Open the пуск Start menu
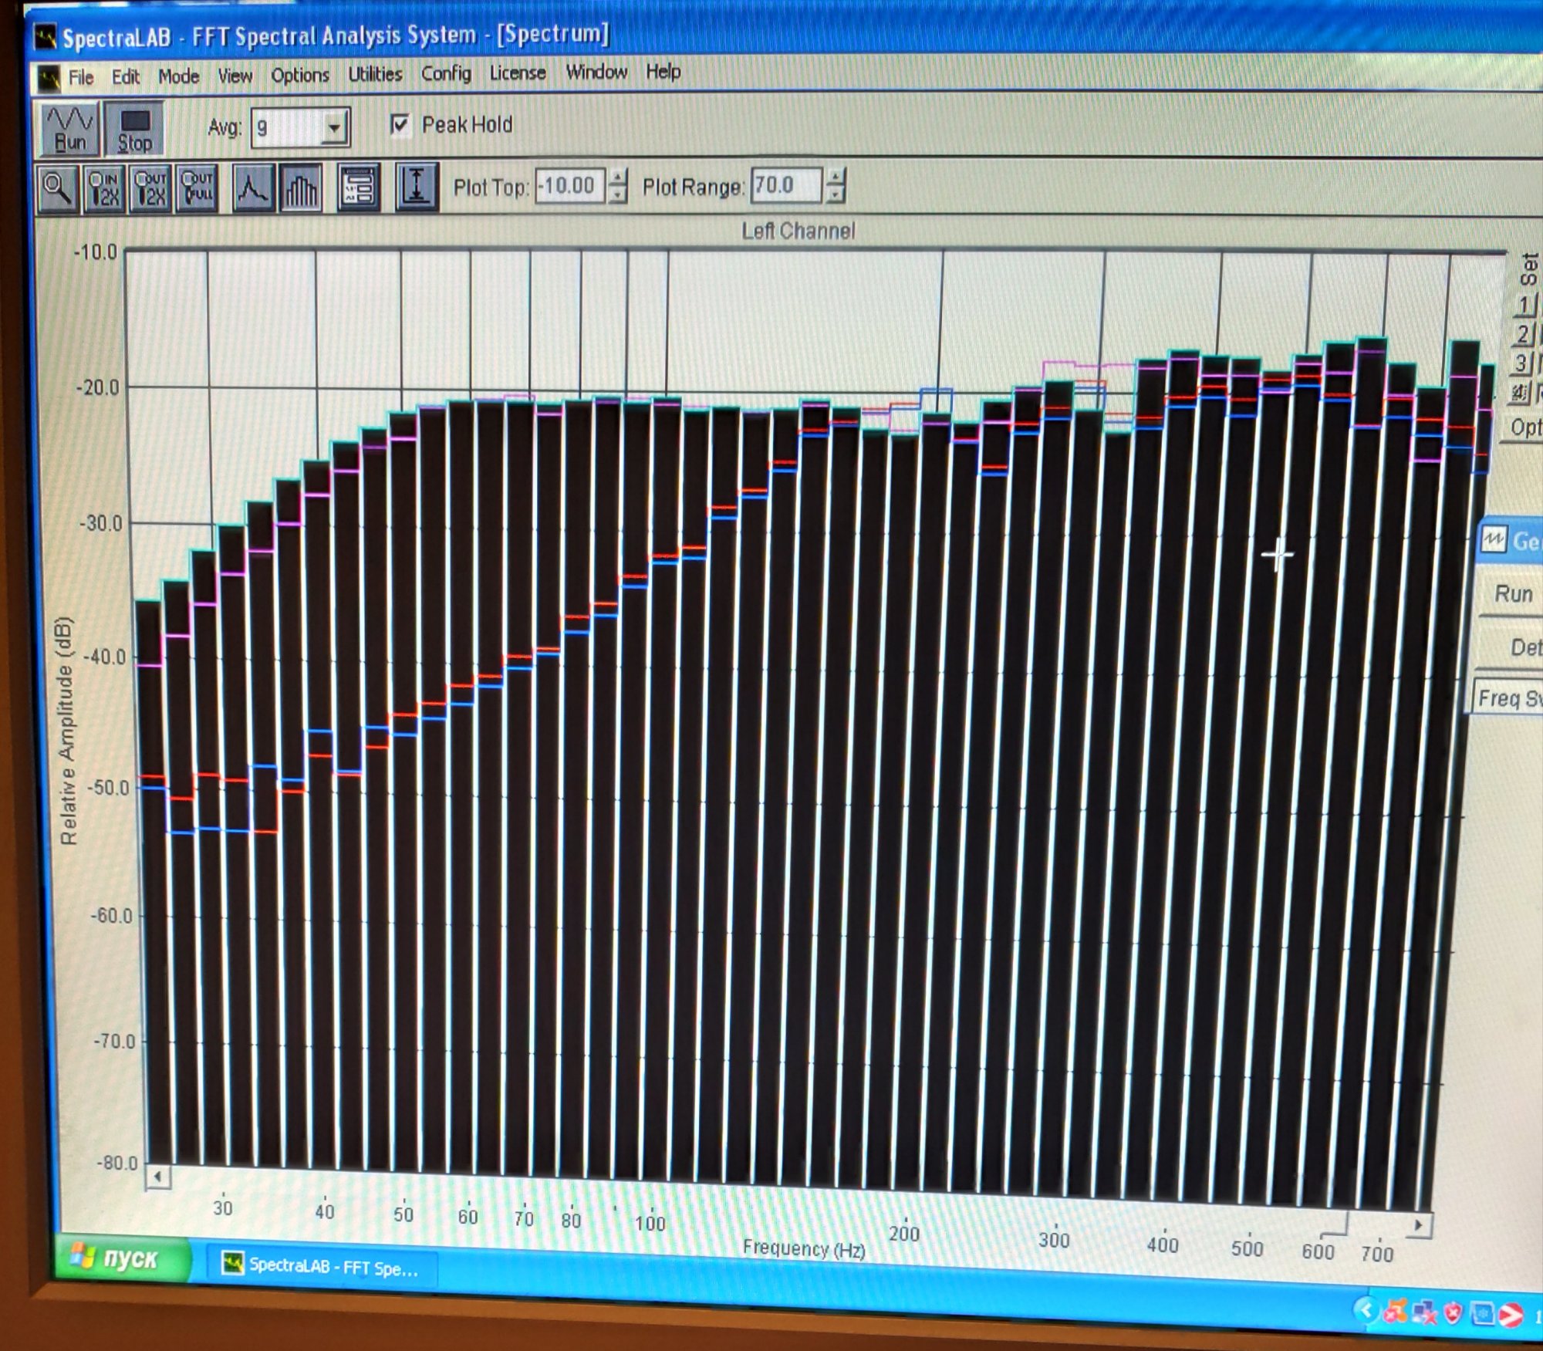Image resolution: width=1543 pixels, height=1351 pixels. coord(125,1259)
